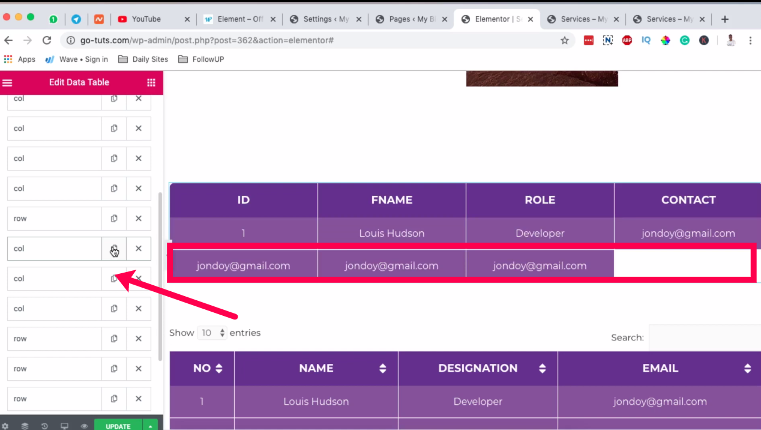Open the LastPass extension icon

(x=589, y=40)
